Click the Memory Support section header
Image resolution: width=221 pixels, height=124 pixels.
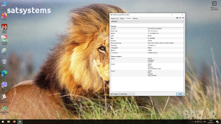[116, 56]
